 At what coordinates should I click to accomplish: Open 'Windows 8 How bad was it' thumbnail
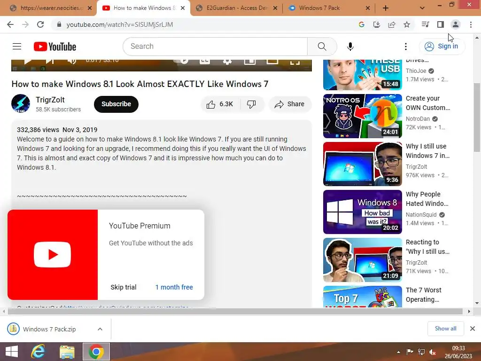(x=362, y=212)
